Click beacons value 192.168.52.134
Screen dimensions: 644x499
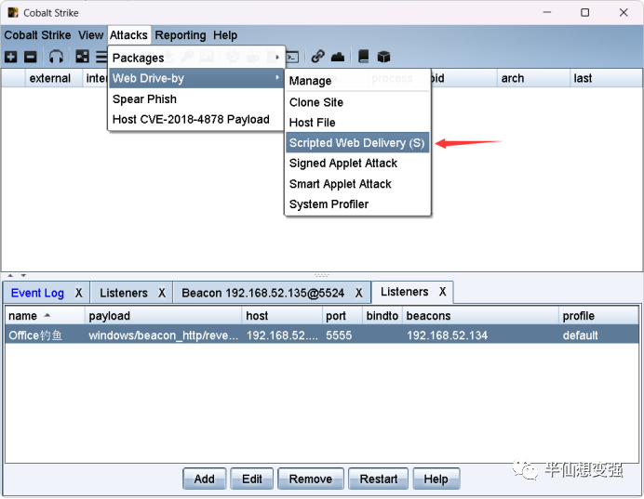coord(448,335)
